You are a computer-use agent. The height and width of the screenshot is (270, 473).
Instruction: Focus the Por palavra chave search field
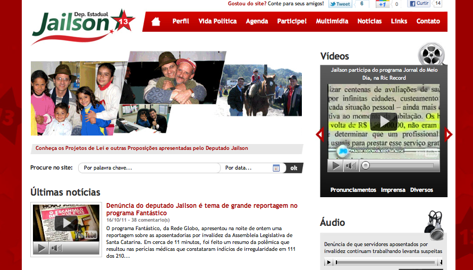(x=149, y=168)
